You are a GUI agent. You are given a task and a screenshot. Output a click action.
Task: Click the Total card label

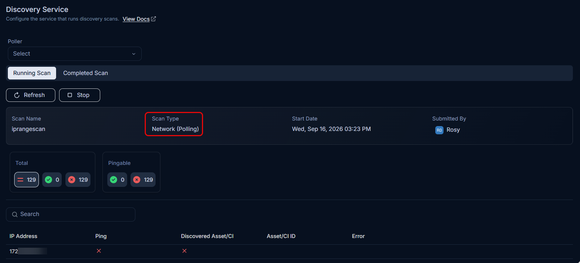tap(22, 163)
